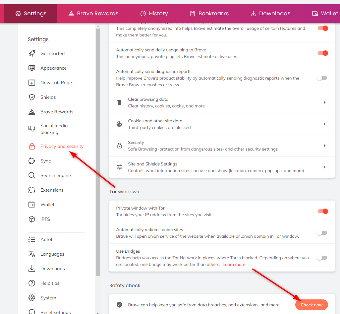Click the Brave Rewards triangle icon in top bar
The width and height of the screenshot is (340, 314).
71,14
